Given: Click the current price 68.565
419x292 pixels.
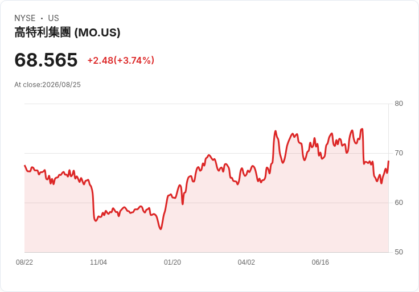Looking at the screenshot, I should (x=46, y=60).
